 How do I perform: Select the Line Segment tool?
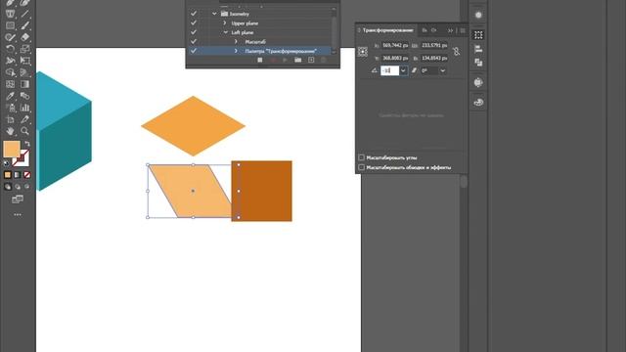24,14
